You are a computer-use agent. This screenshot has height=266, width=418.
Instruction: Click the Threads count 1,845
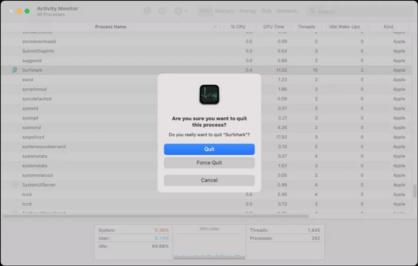point(314,230)
